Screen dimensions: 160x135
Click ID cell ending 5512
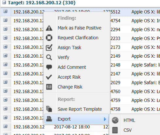point(115,12)
